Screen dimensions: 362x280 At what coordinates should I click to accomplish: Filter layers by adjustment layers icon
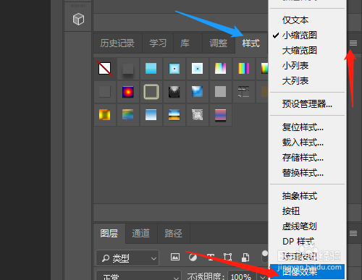point(193,258)
